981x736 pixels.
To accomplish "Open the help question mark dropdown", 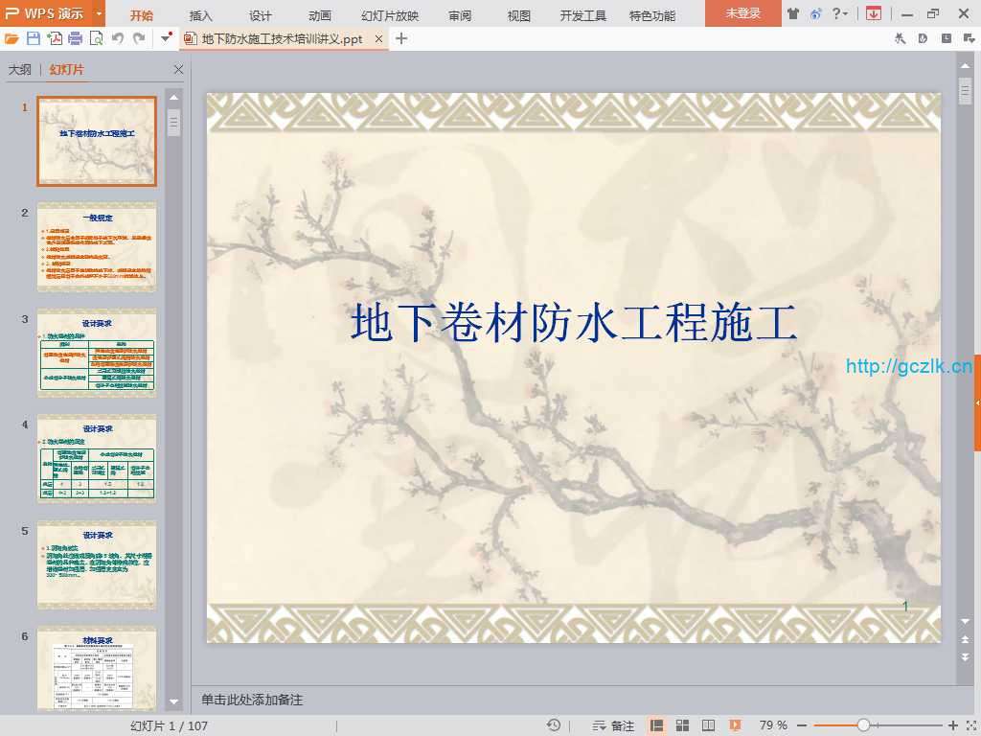I will coord(840,13).
